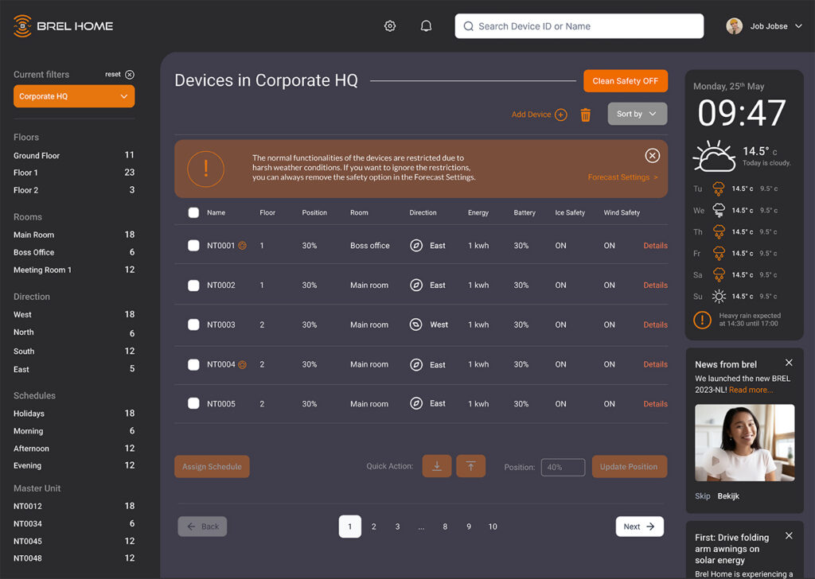The height and width of the screenshot is (579, 815).
Task: Open Details link for NT0002
Action: pos(655,285)
